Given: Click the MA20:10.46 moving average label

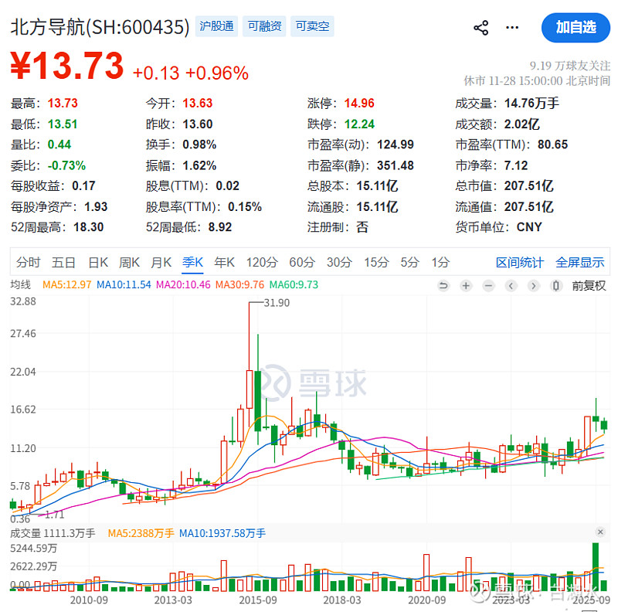Looking at the screenshot, I should pyautogui.click(x=183, y=284).
